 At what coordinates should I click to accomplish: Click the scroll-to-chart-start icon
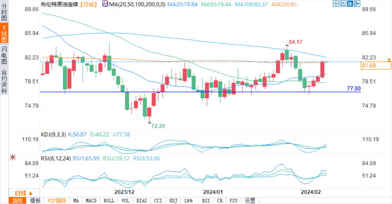click(343, 4)
